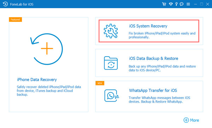Click text 'Fix broken iPhone/iPad/iPod system easily and'
This screenshot has width=212, height=128.
pos(162,33)
